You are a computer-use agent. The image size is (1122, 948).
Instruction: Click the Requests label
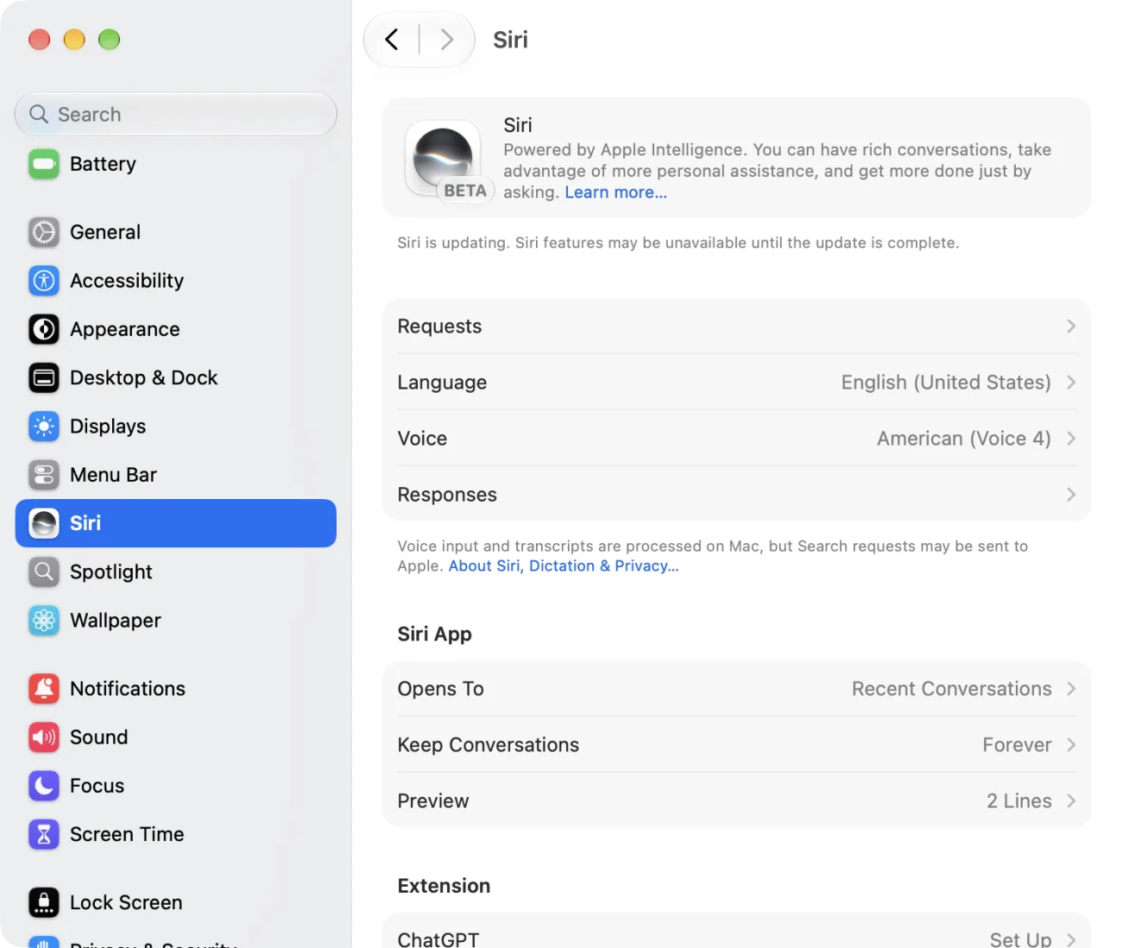point(439,326)
